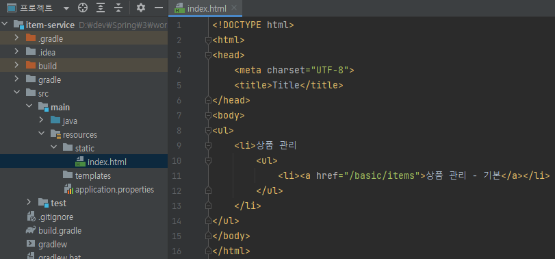Expand the test folder chevron
The height and width of the screenshot is (259, 555).
click(29, 203)
